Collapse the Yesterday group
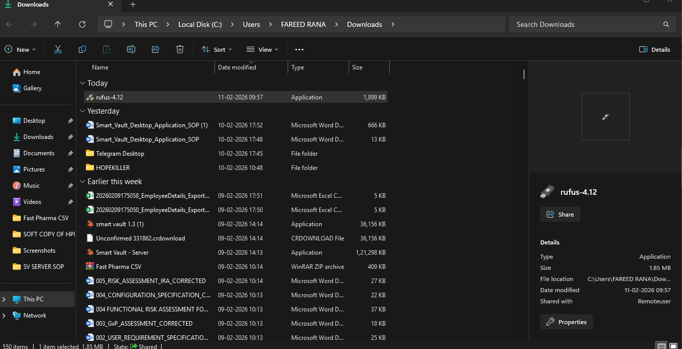Screen dimensions: 682x349 pos(83,111)
